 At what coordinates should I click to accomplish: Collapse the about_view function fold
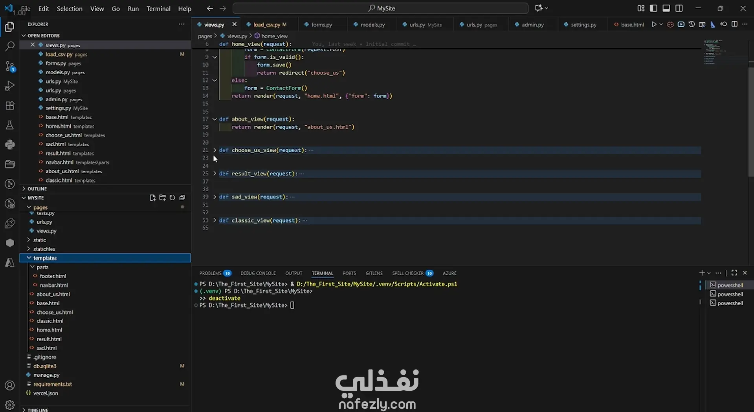(x=215, y=119)
